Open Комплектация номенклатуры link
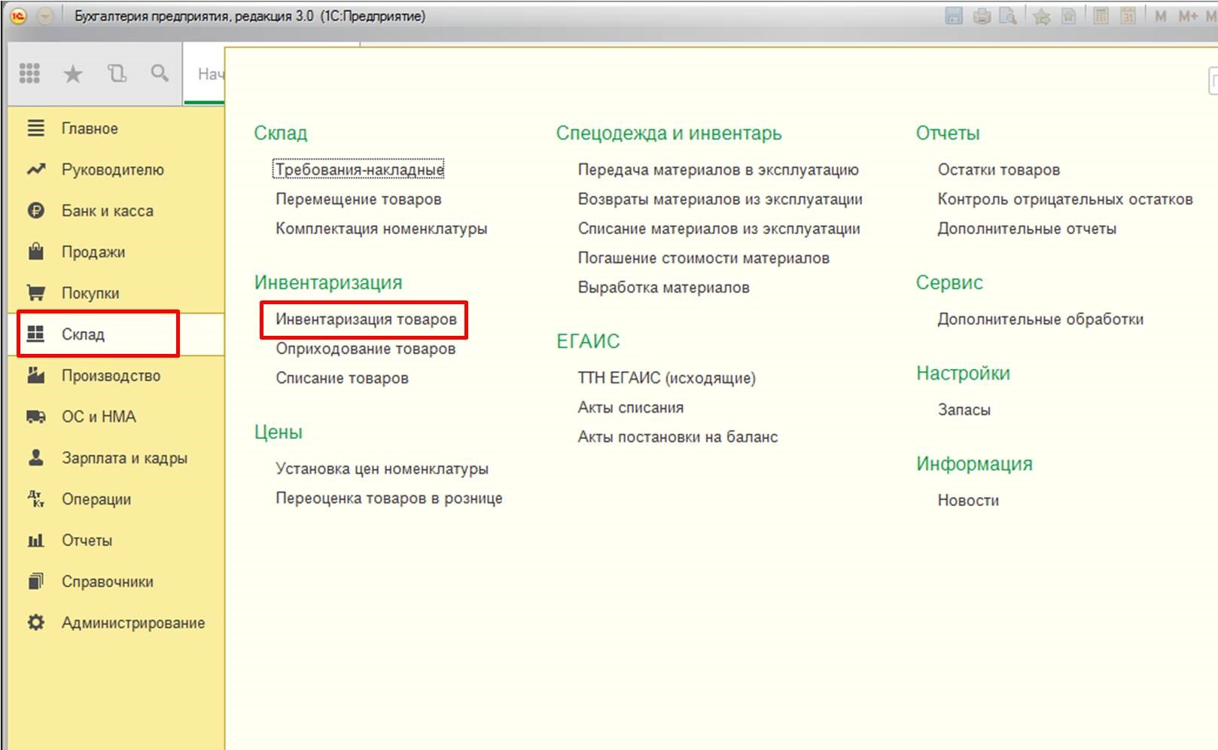 (x=381, y=228)
